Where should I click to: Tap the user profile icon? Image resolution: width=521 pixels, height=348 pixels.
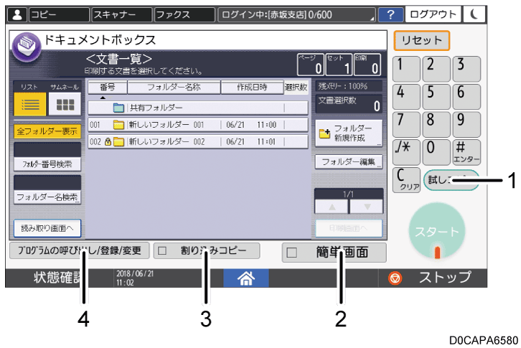point(17,14)
